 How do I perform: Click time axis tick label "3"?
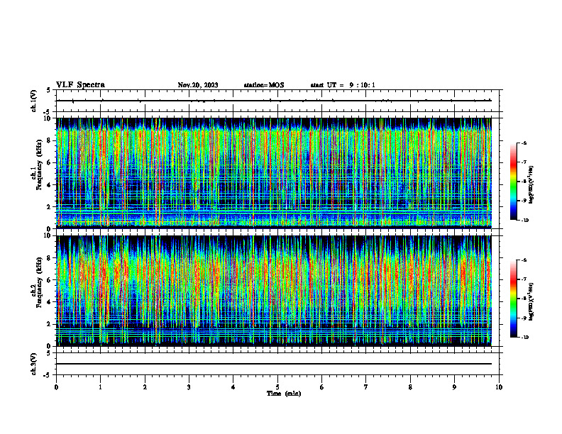click(x=189, y=387)
